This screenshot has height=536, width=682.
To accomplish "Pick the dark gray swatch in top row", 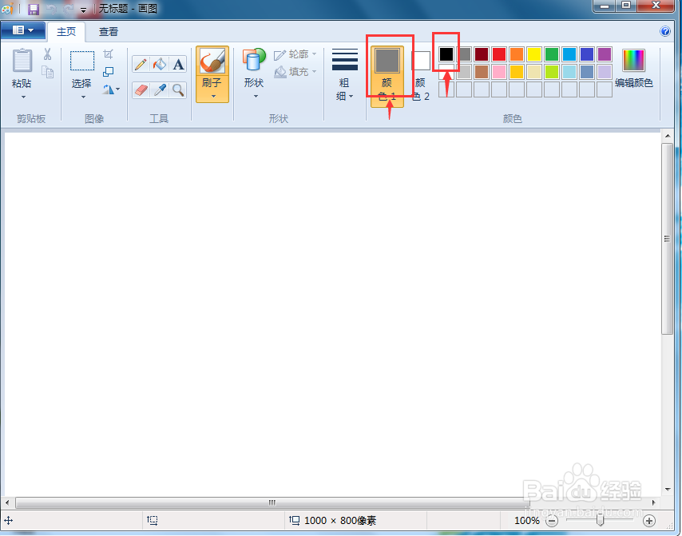I will click(464, 54).
